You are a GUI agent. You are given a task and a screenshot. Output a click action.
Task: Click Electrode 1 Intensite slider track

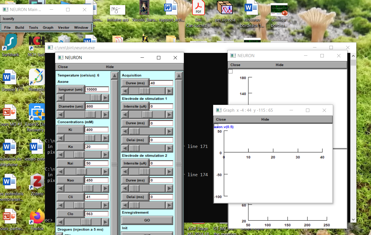pos(147,115)
